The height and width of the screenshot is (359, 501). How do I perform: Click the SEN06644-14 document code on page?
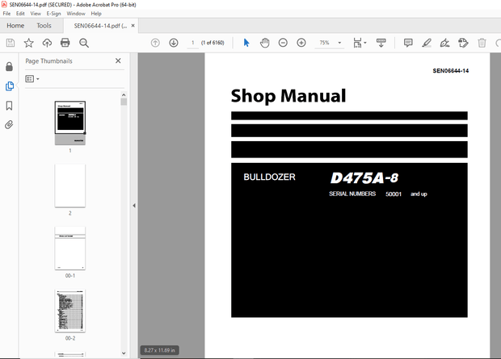[x=451, y=71]
